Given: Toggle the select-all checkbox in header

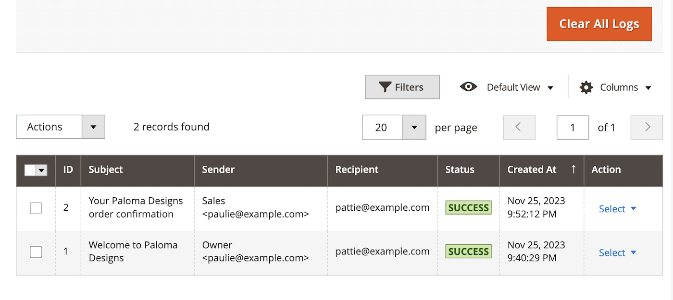Looking at the screenshot, I should (31, 170).
